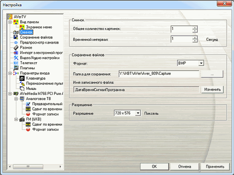Click the tree scrollbar right arrow
Viewport: 234px width, 175px height.
pos(60,166)
